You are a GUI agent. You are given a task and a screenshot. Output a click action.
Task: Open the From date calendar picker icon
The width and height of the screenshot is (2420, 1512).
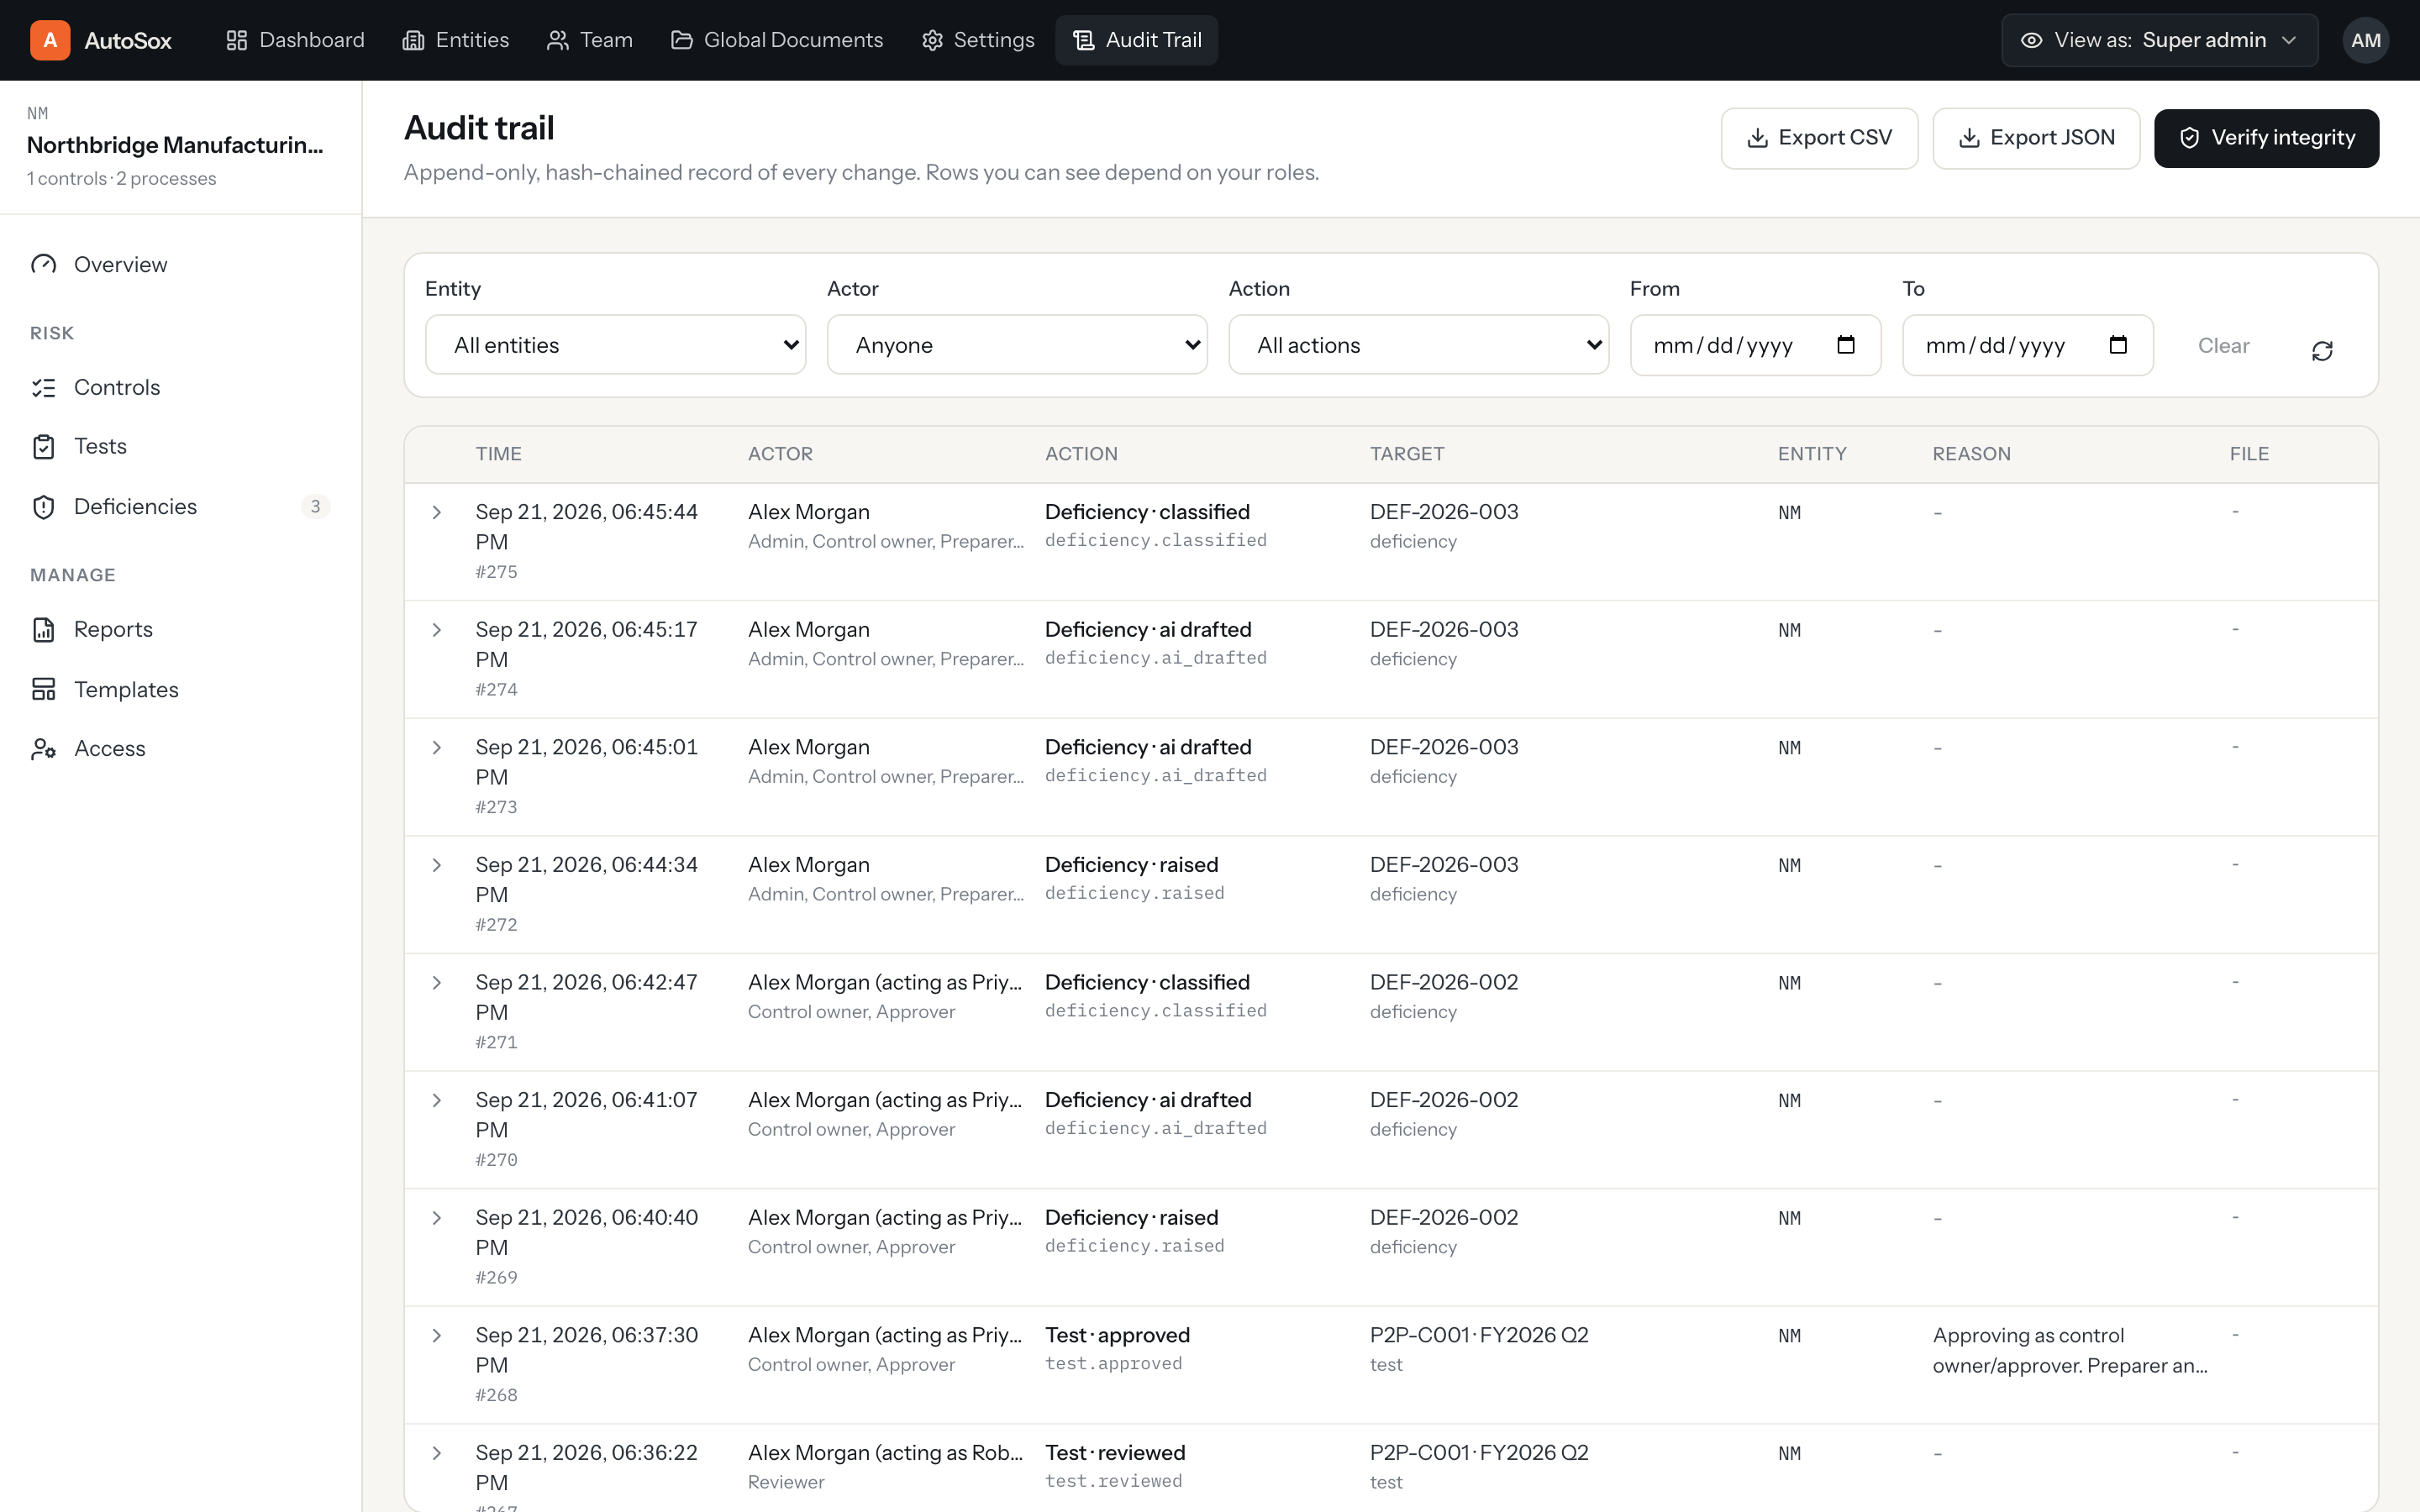(1846, 345)
